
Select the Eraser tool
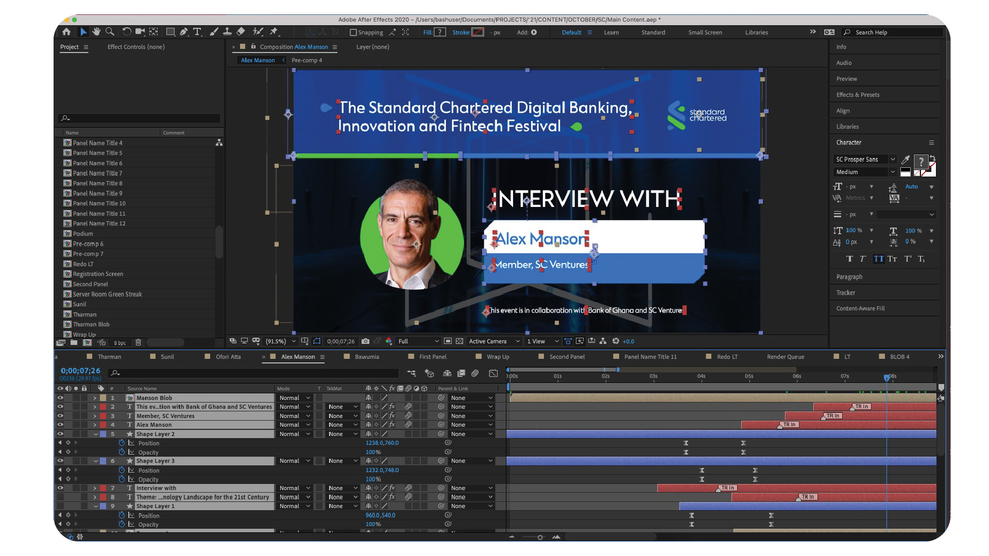tap(241, 32)
